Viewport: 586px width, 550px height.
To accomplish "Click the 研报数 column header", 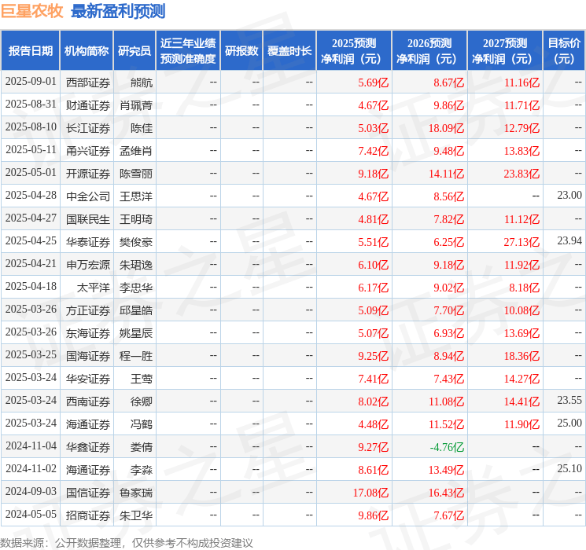I will point(241,51).
